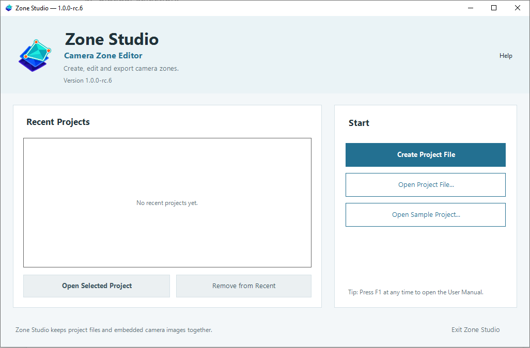Maximize the Zone Studio window
The image size is (530, 348).
tap(494, 8)
